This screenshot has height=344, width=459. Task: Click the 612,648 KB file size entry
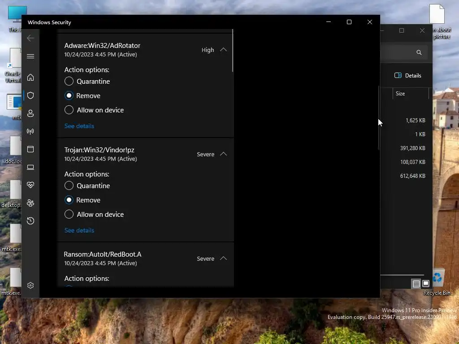click(x=413, y=176)
